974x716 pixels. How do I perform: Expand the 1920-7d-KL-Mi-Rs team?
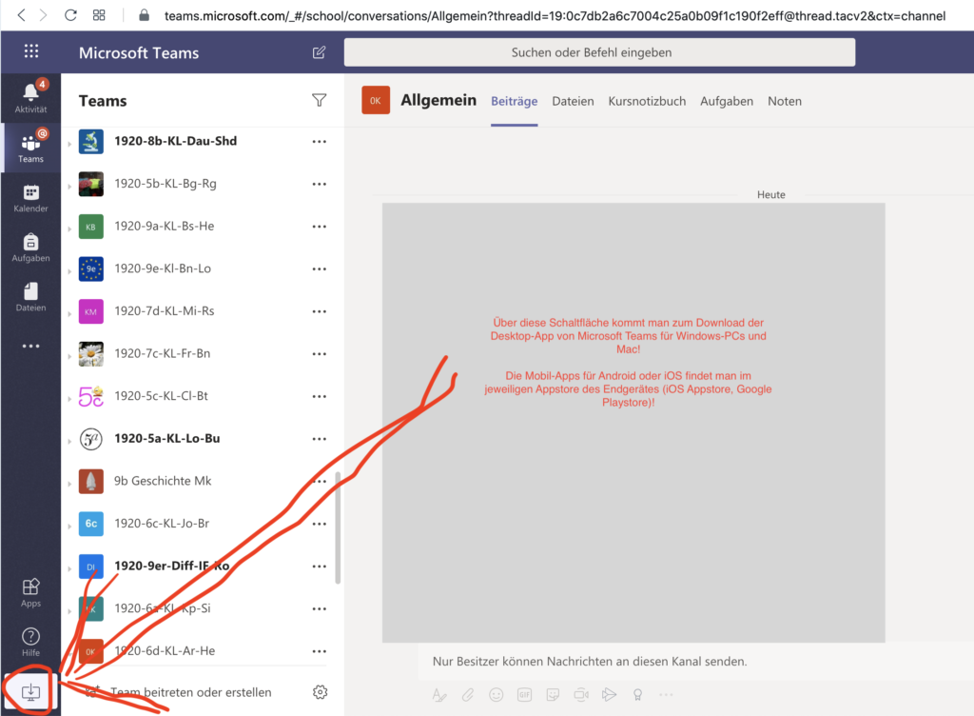tap(69, 314)
